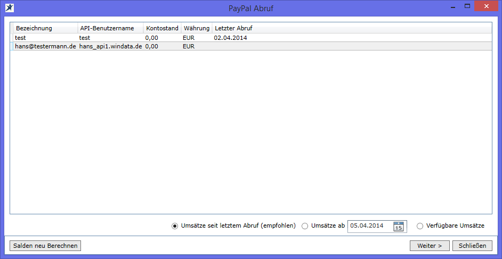Select the hans@testermann.de account row
Viewport: 502px width, 259px height.
pyautogui.click(x=251, y=46)
